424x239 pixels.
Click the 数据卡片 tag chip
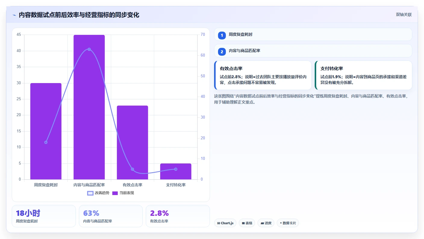[288, 223]
